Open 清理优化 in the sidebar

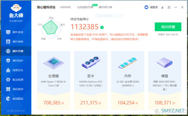tap(16, 70)
